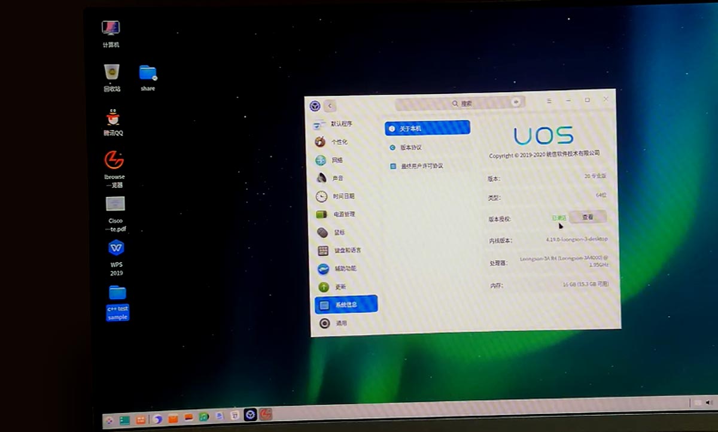Select the c++ test sample folder
Image resolution: width=718 pixels, height=432 pixels.
click(x=118, y=303)
